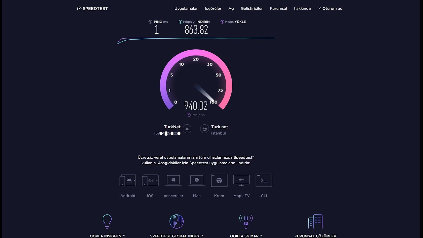The image size is (423, 238).
Task: Click the AppleTV label
Action: (x=242, y=196)
